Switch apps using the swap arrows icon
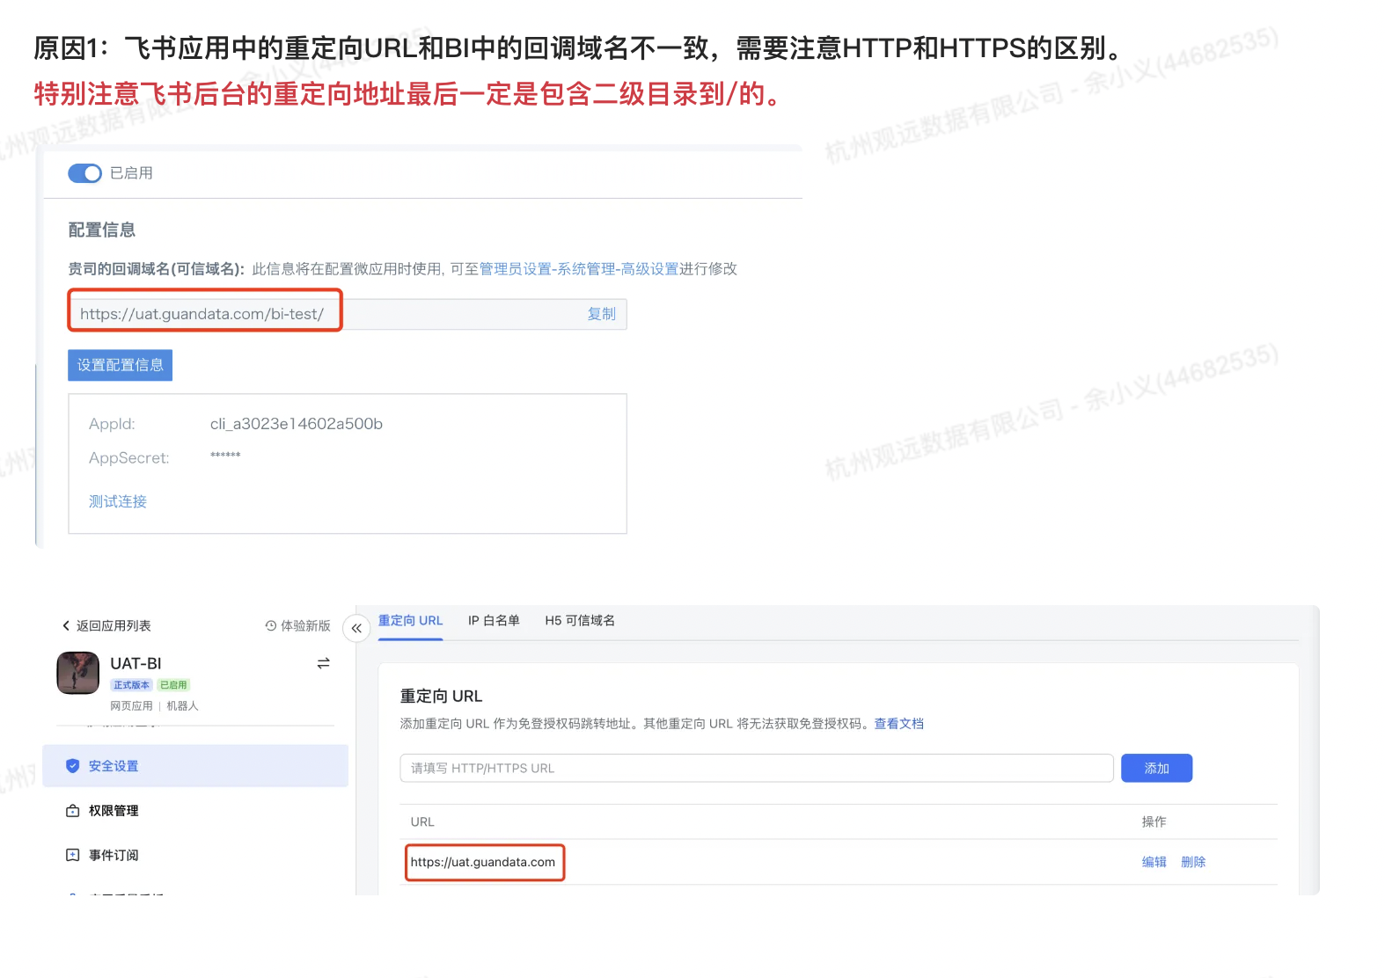Screen dimensions: 1385x978 (x=324, y=663)
